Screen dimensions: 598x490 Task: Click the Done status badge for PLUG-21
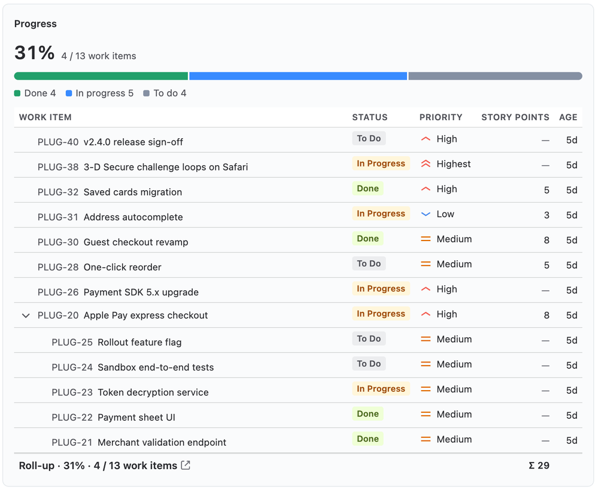[368, 439]
